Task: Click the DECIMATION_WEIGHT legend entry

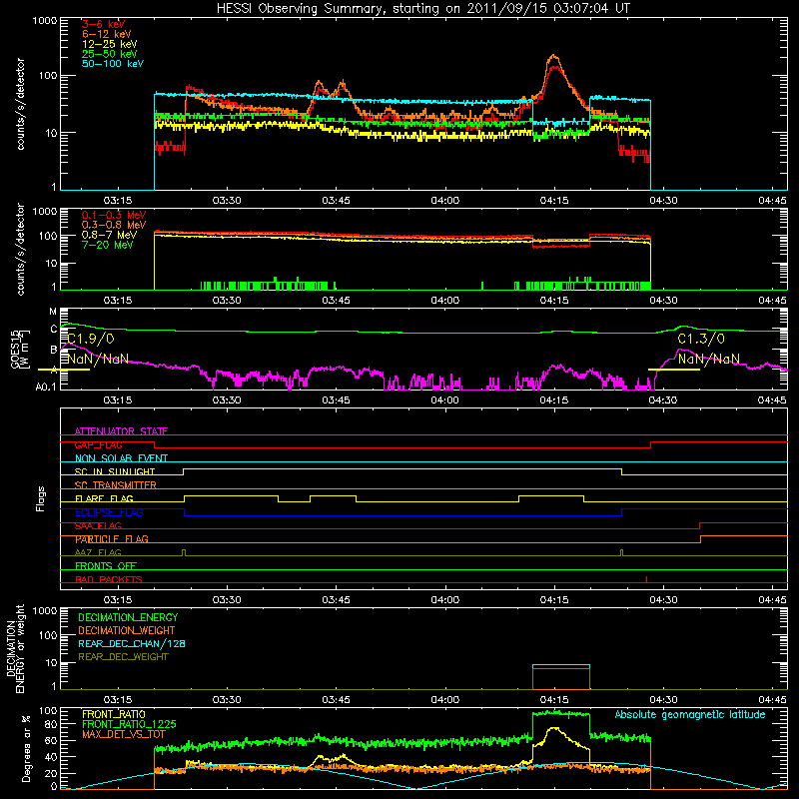Action: pos(127,630)
